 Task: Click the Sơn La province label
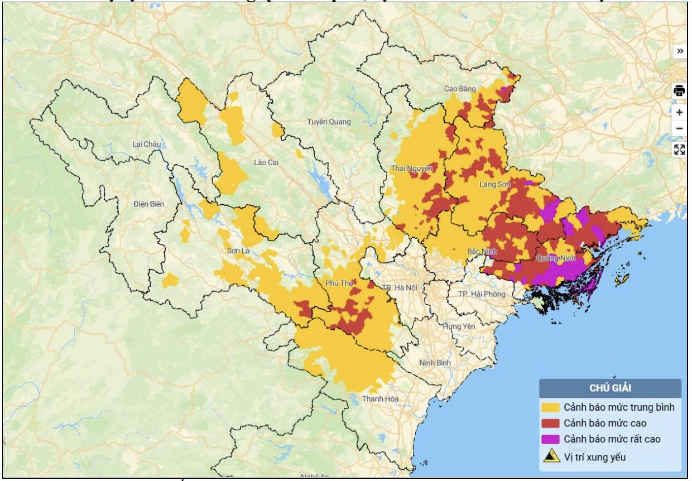238,251
